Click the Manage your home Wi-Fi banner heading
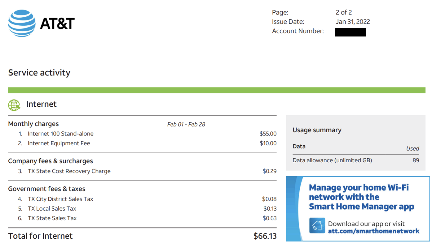The image size is (441, 252). pyautogui.click(x=361, y=197)
